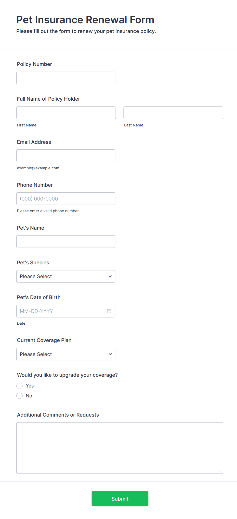Open the calendar date picker icon
Viewport: 237px width, 519px height.
(109, 311)
